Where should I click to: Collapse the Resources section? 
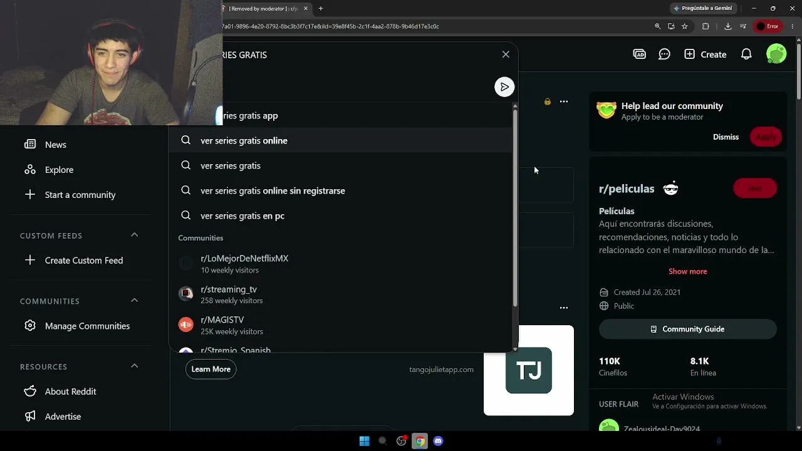click(134, 366)
